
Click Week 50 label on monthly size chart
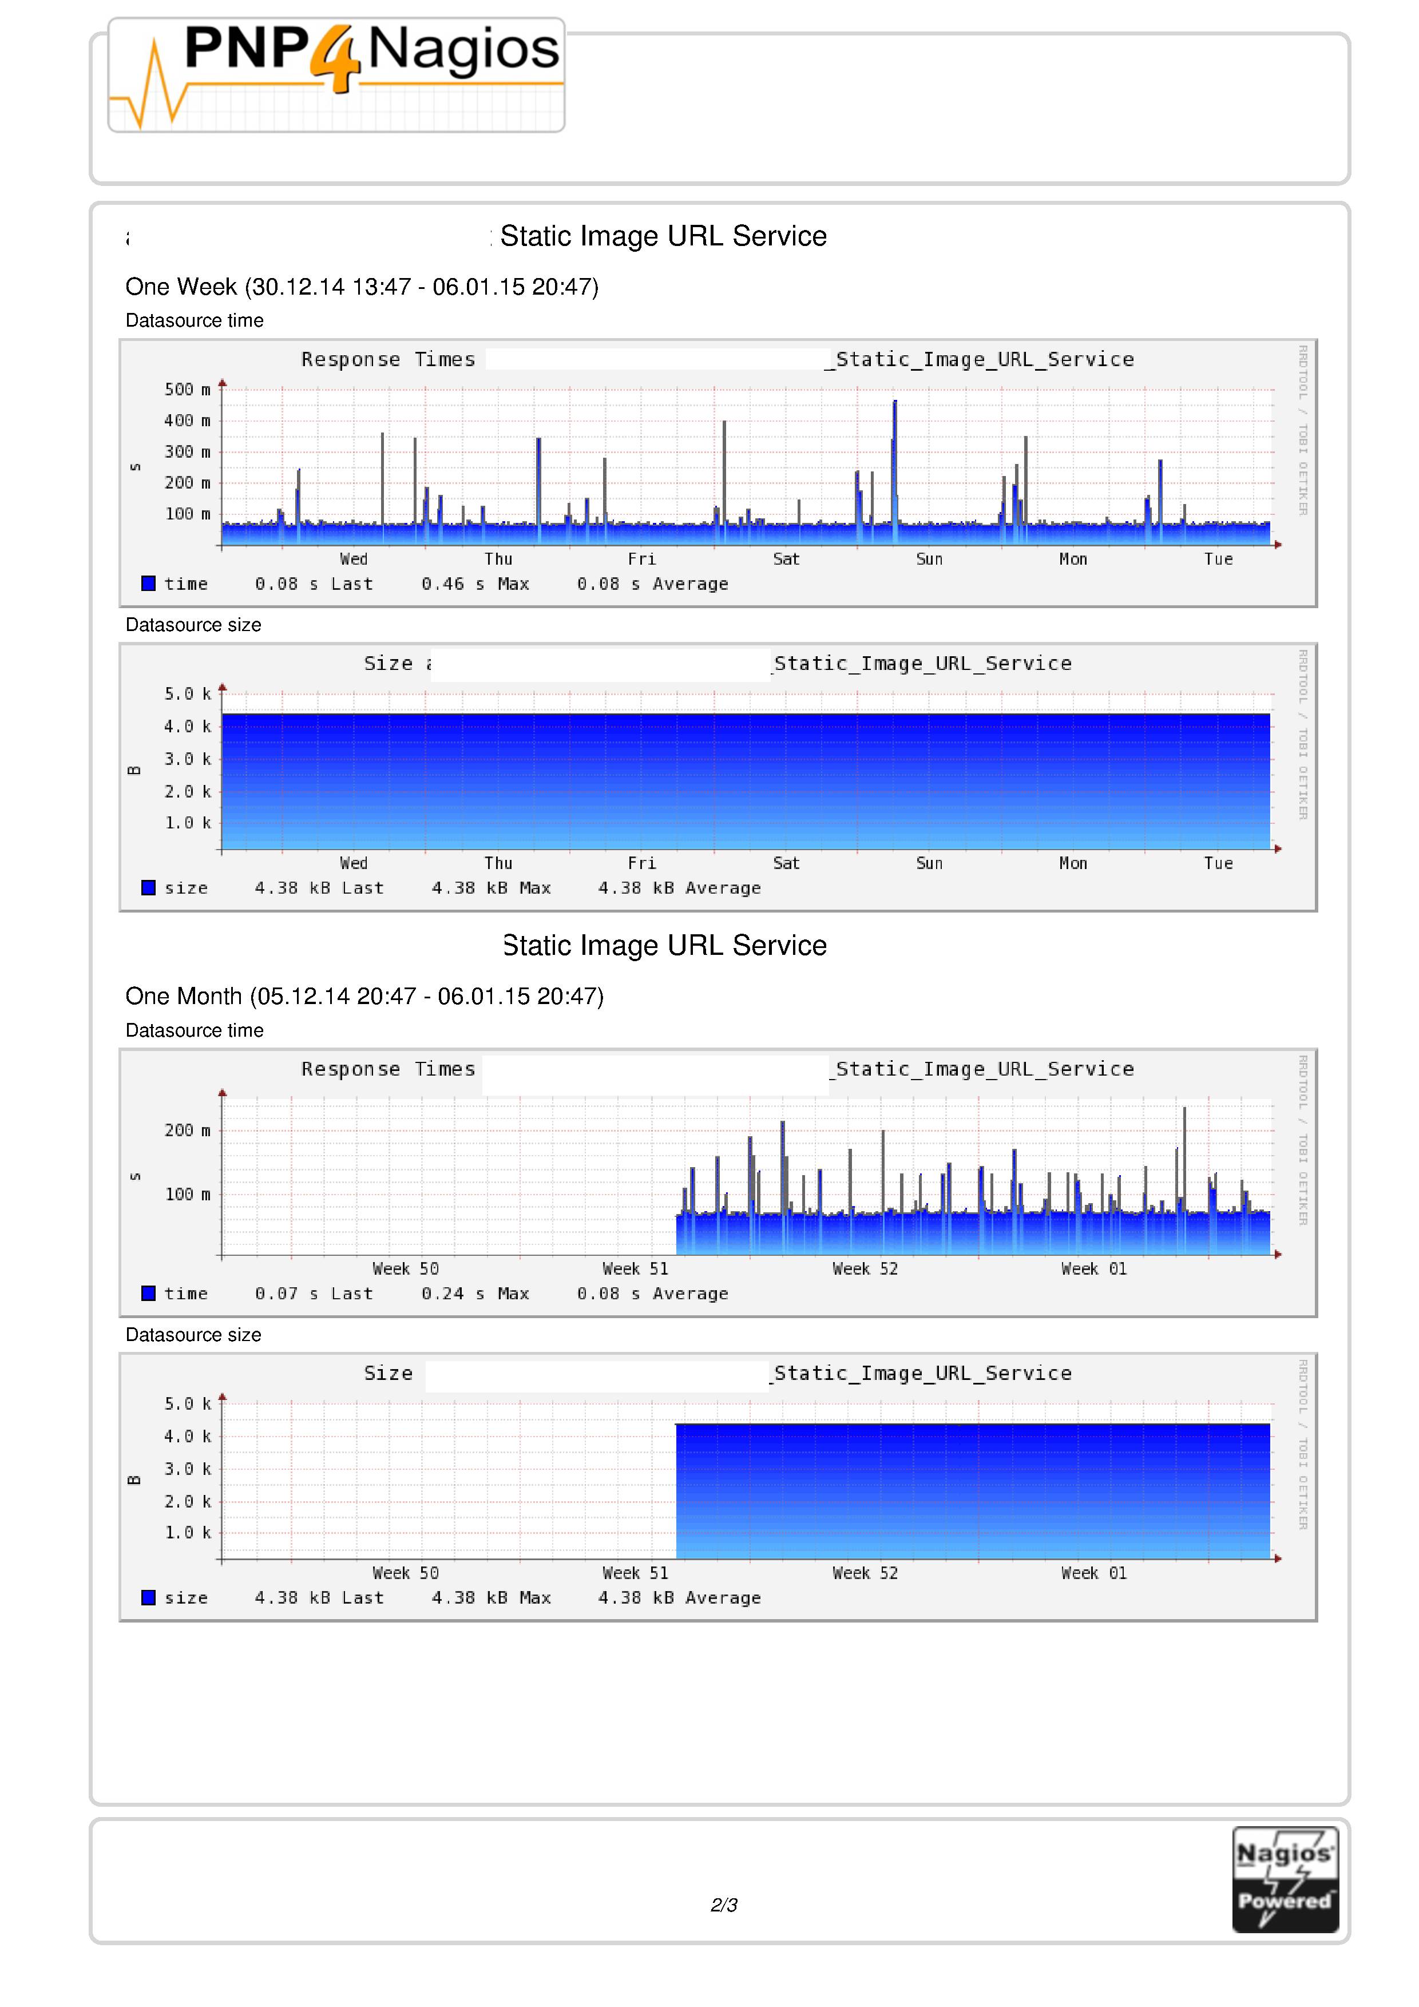(x=405, y=1573)
